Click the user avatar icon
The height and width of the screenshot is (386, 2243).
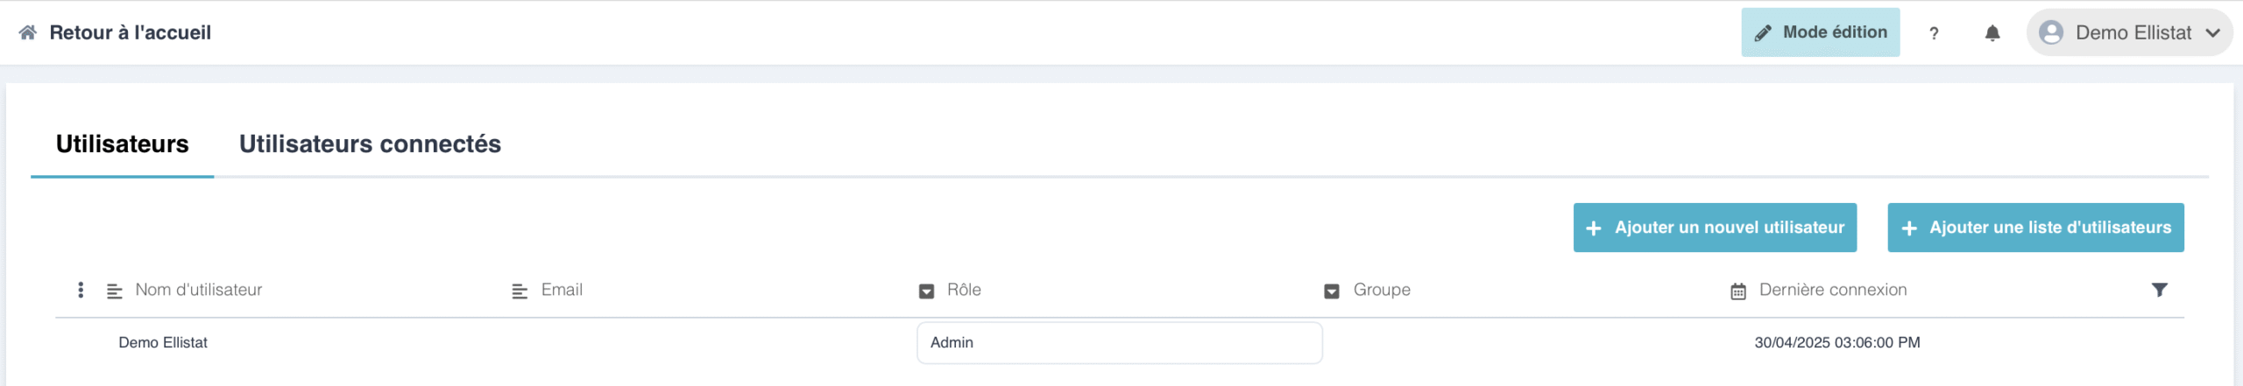click(2051, 32)
